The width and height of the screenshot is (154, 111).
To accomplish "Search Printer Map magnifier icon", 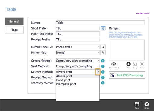I will pos(103,52).
